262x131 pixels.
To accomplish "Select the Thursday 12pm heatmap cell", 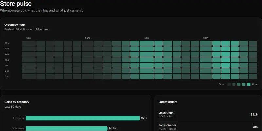I will [146, 60].
